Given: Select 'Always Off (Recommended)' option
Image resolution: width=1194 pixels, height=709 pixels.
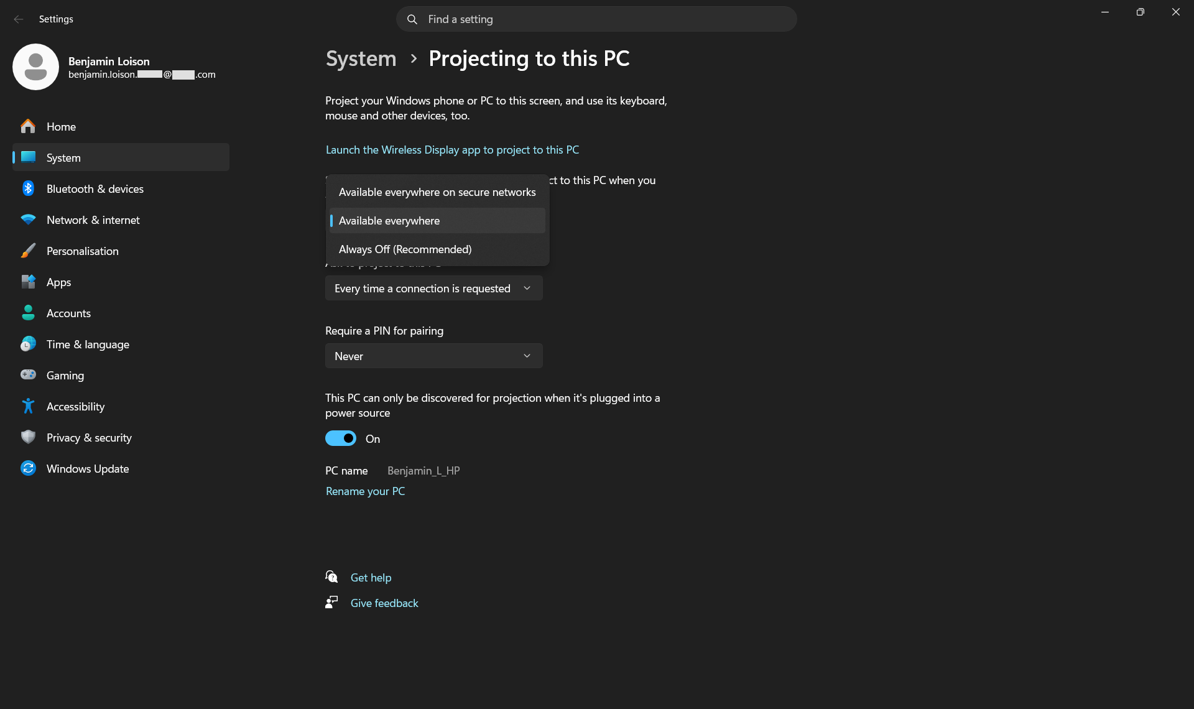Looking at the screenshot, I should click(405, 249).
